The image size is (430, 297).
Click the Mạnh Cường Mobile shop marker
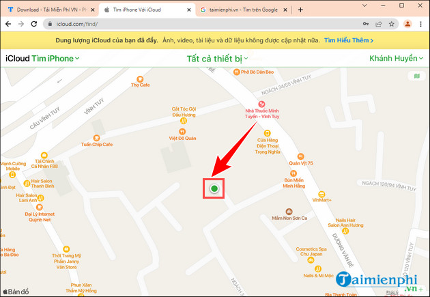tap(12, 175)
